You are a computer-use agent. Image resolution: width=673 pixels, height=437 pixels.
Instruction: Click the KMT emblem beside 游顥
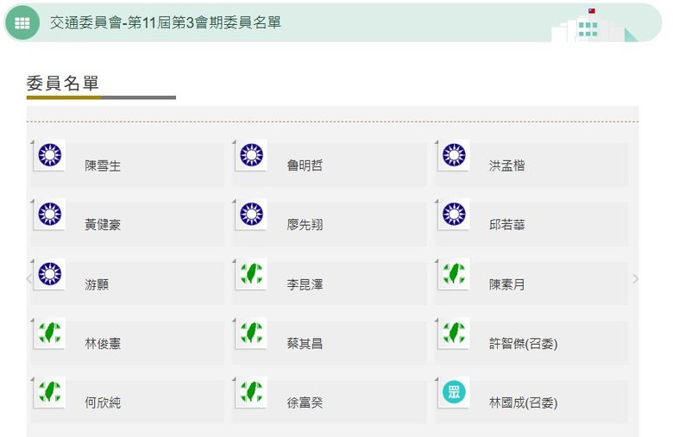50,273
